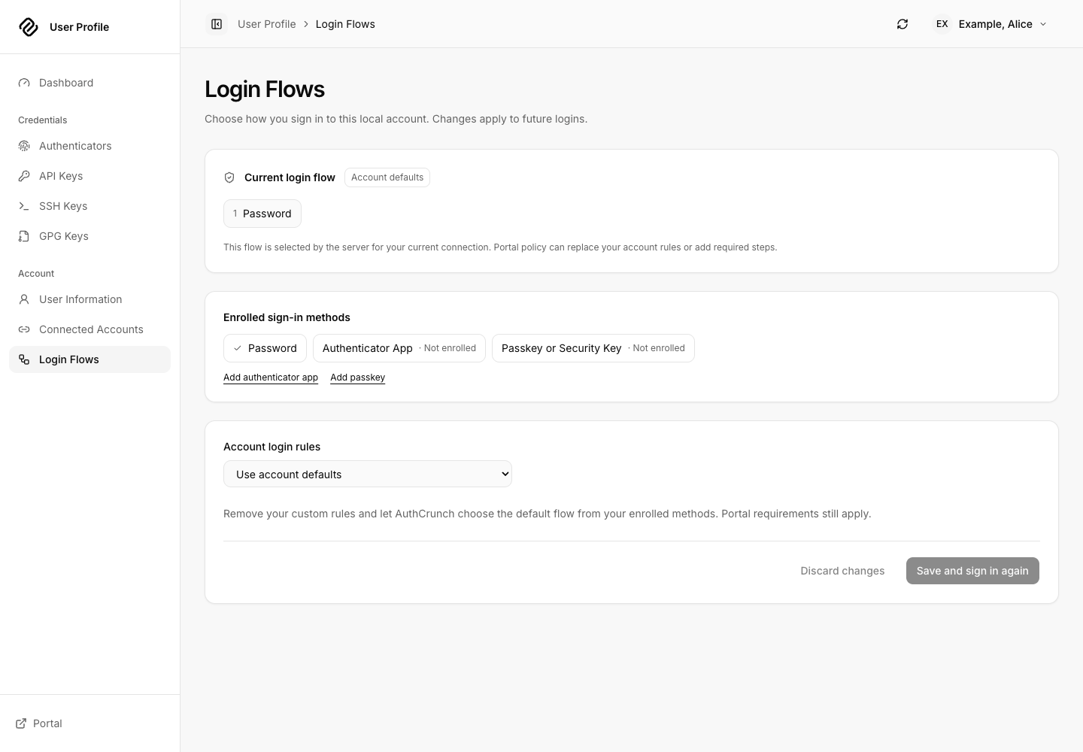1083x752 pixels.
Task: Click the EX avatar badge
Action: point(942,24)
